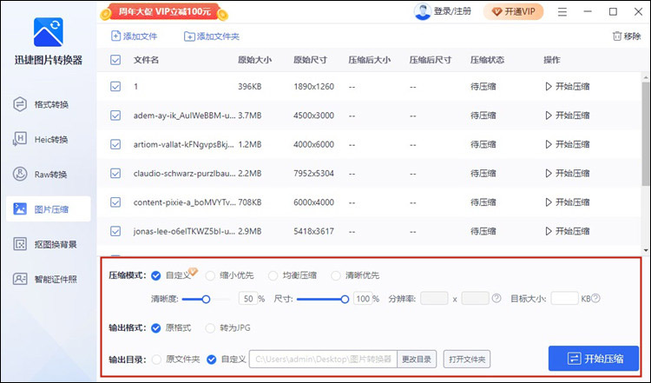Select the 缩小优先 compression mode

(210, 275)
